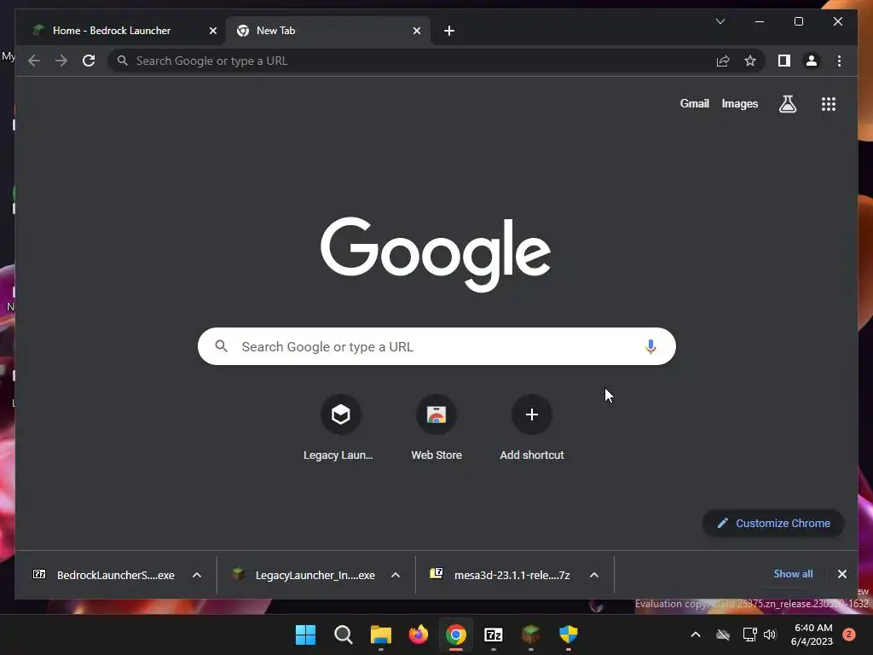This screenshot has width=873, height=655.
Task: Open File Explorer from taskbar
Action: [381, 635]
